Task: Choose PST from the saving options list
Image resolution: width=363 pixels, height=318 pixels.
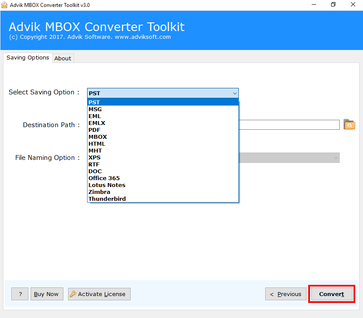Action: [x=163, y=102]
